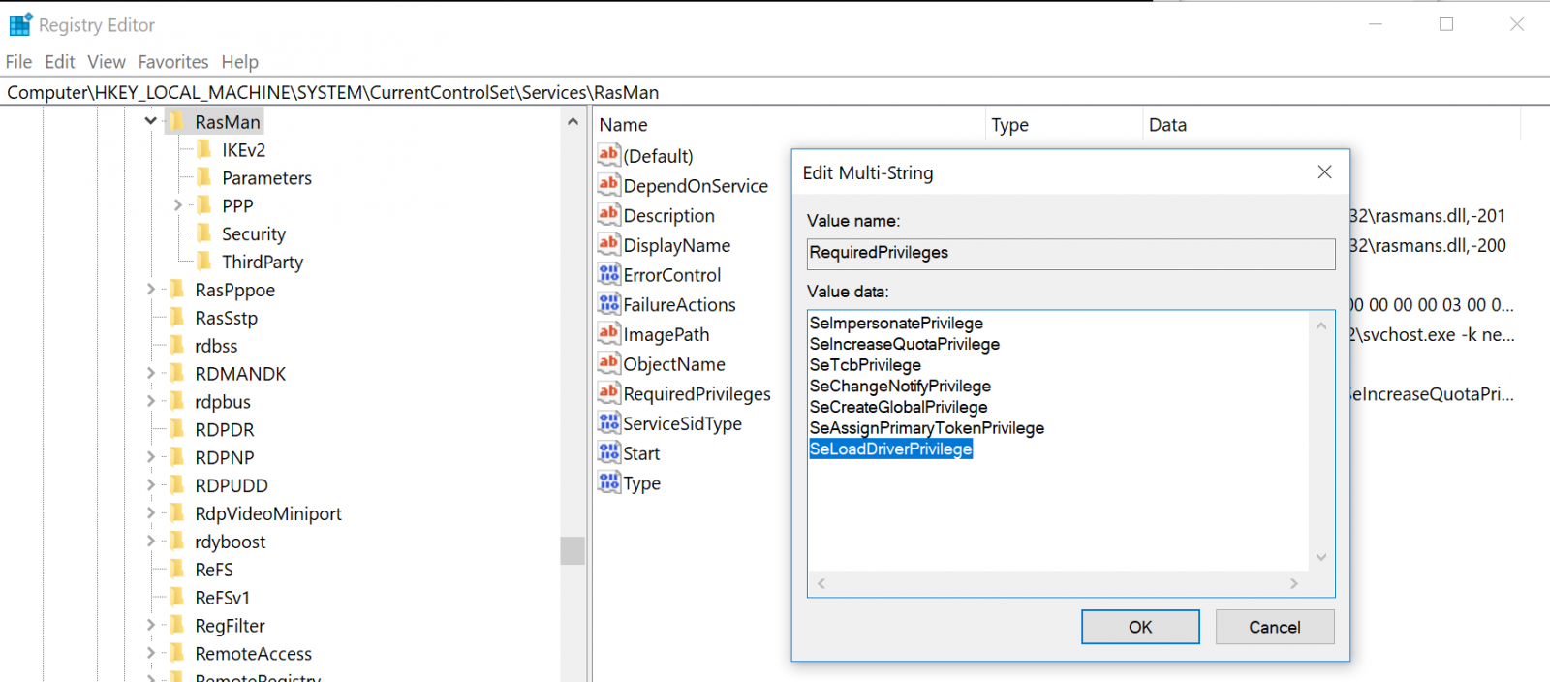Image resolution: width=1550 pixels, height=682 pixels.
Task: Click the FailureActions binary value icon
Action: (x=608, y=304)
